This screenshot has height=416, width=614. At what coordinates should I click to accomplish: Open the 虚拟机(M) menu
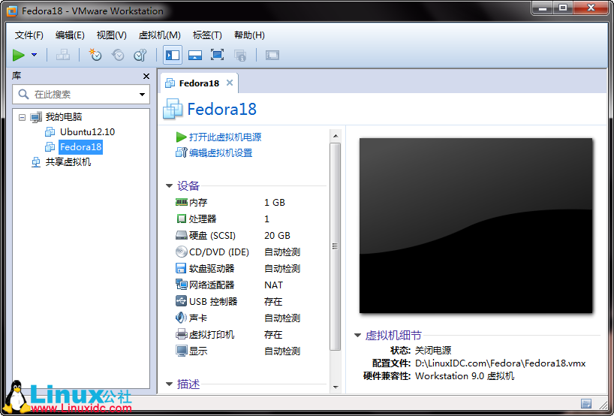click(159, 35)
